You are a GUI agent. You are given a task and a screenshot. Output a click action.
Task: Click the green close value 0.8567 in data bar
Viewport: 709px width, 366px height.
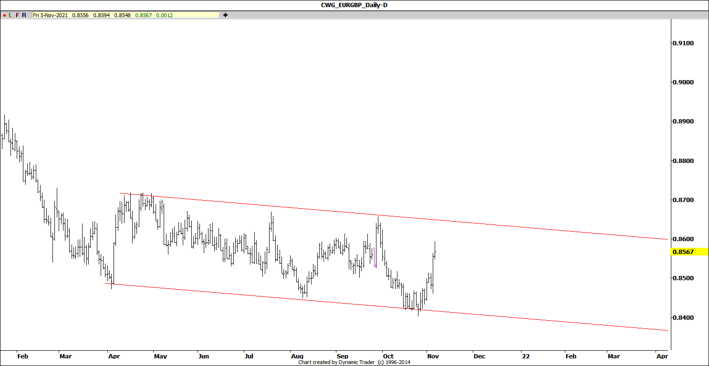(143, 15)
